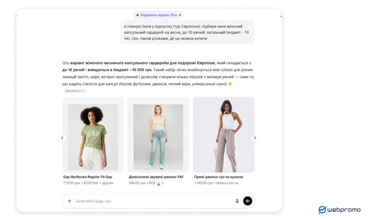Open the grey drawstring trousers product image
The width and height of the screenshot is (375, 220).
(224, 135)
